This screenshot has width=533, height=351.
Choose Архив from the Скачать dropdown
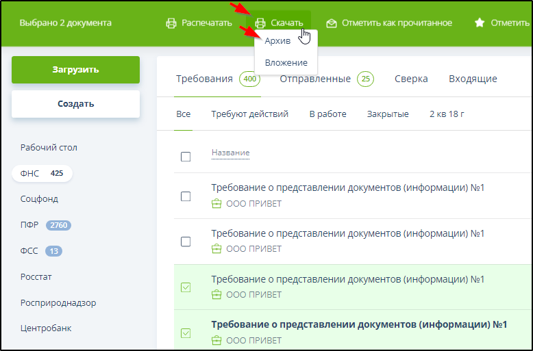pyautogui.click(x=277, y=42)
